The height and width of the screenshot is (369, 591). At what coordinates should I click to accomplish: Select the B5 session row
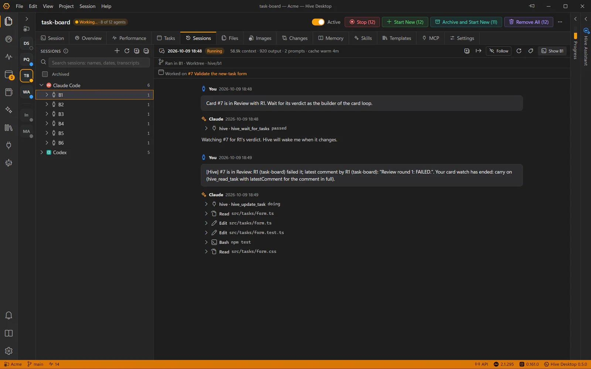click(x=95, y=133)
